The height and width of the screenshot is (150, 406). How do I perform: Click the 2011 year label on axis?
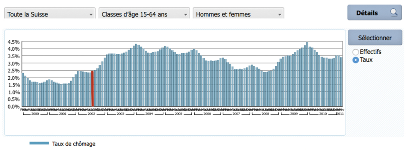click(340, 114)
